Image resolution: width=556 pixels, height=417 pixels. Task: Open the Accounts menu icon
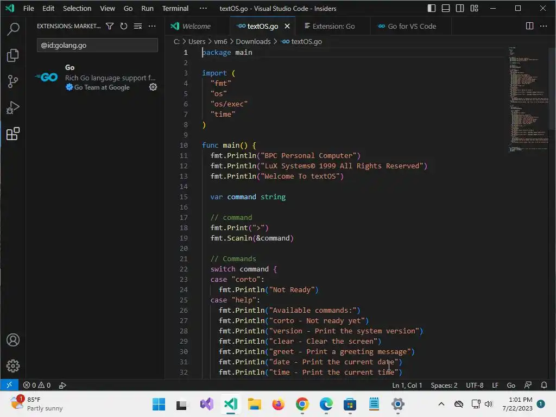point(13,340)
